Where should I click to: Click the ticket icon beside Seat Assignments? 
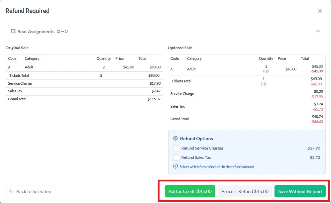tap(13, 31)
